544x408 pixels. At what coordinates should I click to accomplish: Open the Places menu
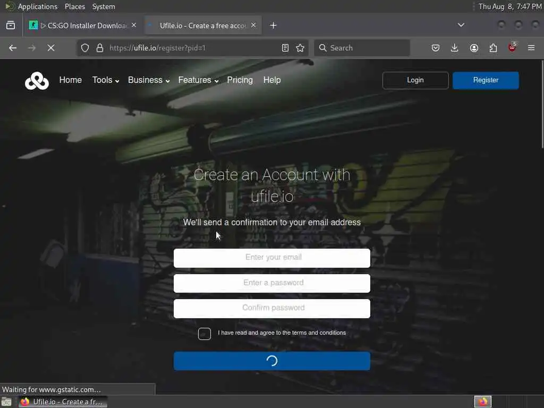(x=74, y=6)
